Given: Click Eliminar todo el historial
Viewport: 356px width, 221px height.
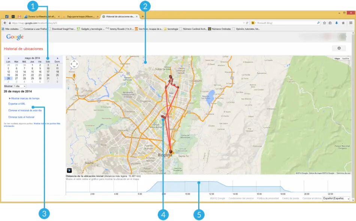Looking at the screenshot, I should [x=21, y=117].
